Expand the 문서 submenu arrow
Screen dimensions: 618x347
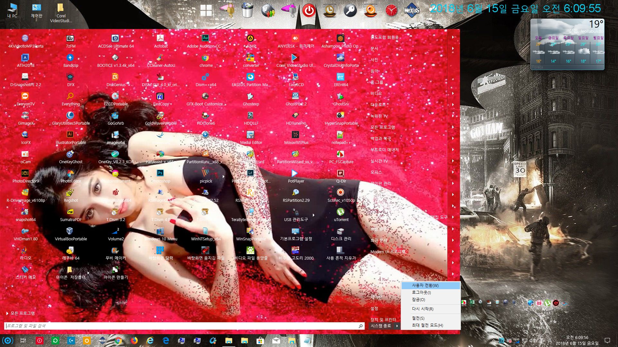coord(453,49)
